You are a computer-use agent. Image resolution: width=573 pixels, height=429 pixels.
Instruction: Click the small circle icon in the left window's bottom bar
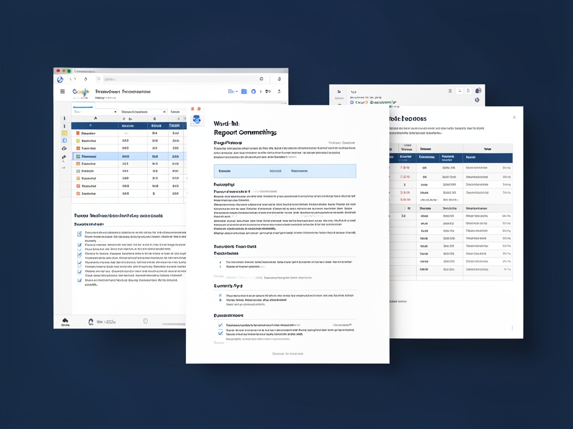point(145,321)
